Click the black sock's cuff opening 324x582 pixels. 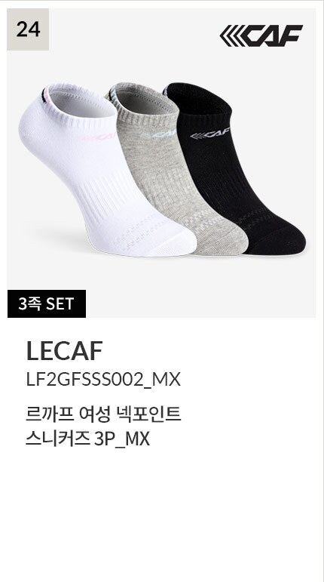click(198, 97)
